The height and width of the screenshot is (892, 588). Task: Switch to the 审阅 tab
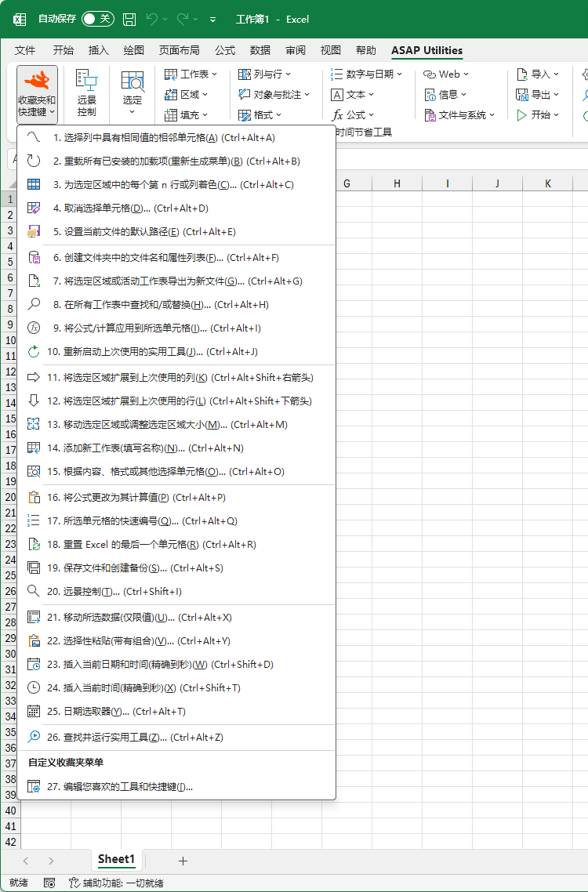pyautogui.click(x=296, y=51)
